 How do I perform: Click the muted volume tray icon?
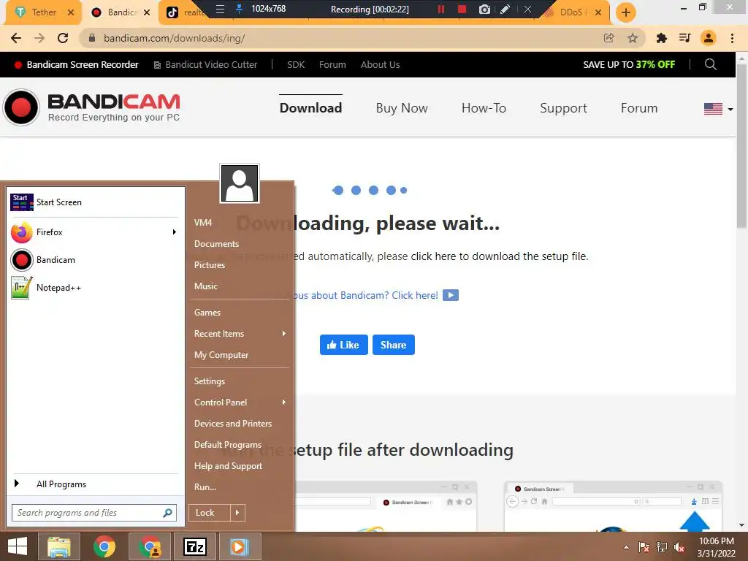679,547
